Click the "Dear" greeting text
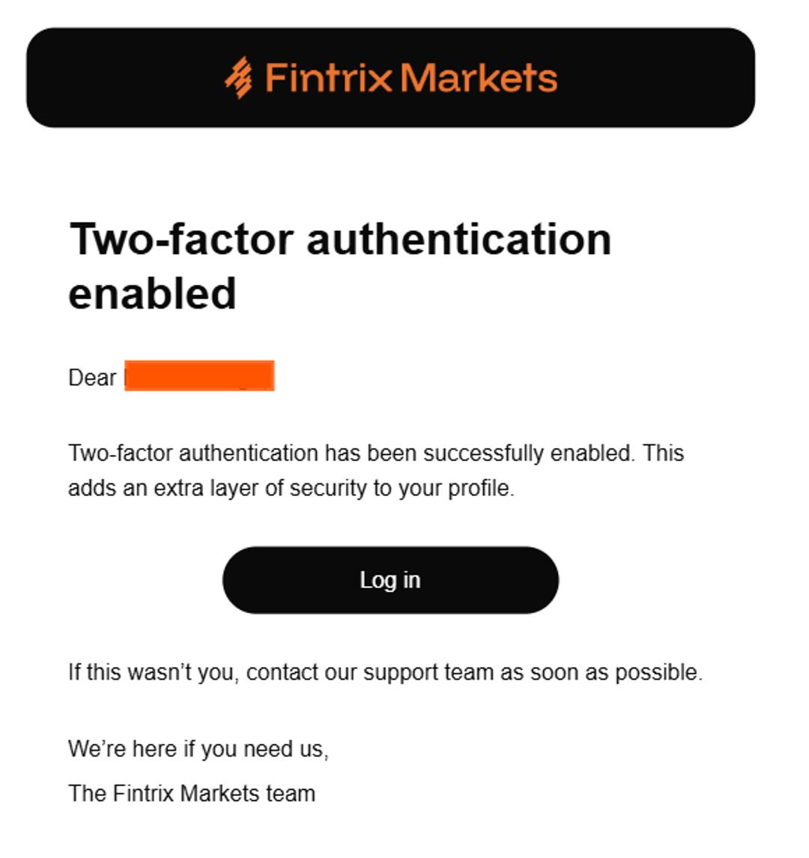Screen dimensions: 809x858 tap(92, 378)
